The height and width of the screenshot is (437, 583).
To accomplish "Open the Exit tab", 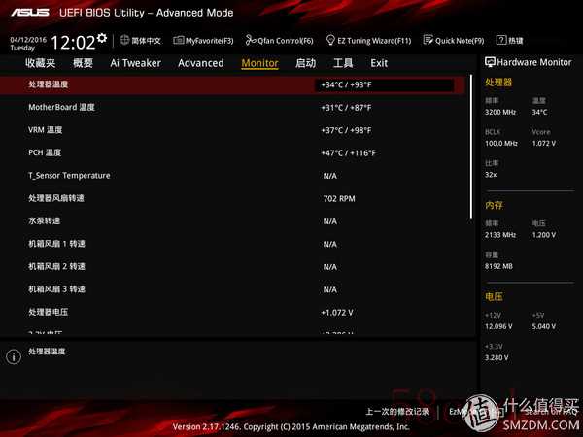I will [379, 63].
